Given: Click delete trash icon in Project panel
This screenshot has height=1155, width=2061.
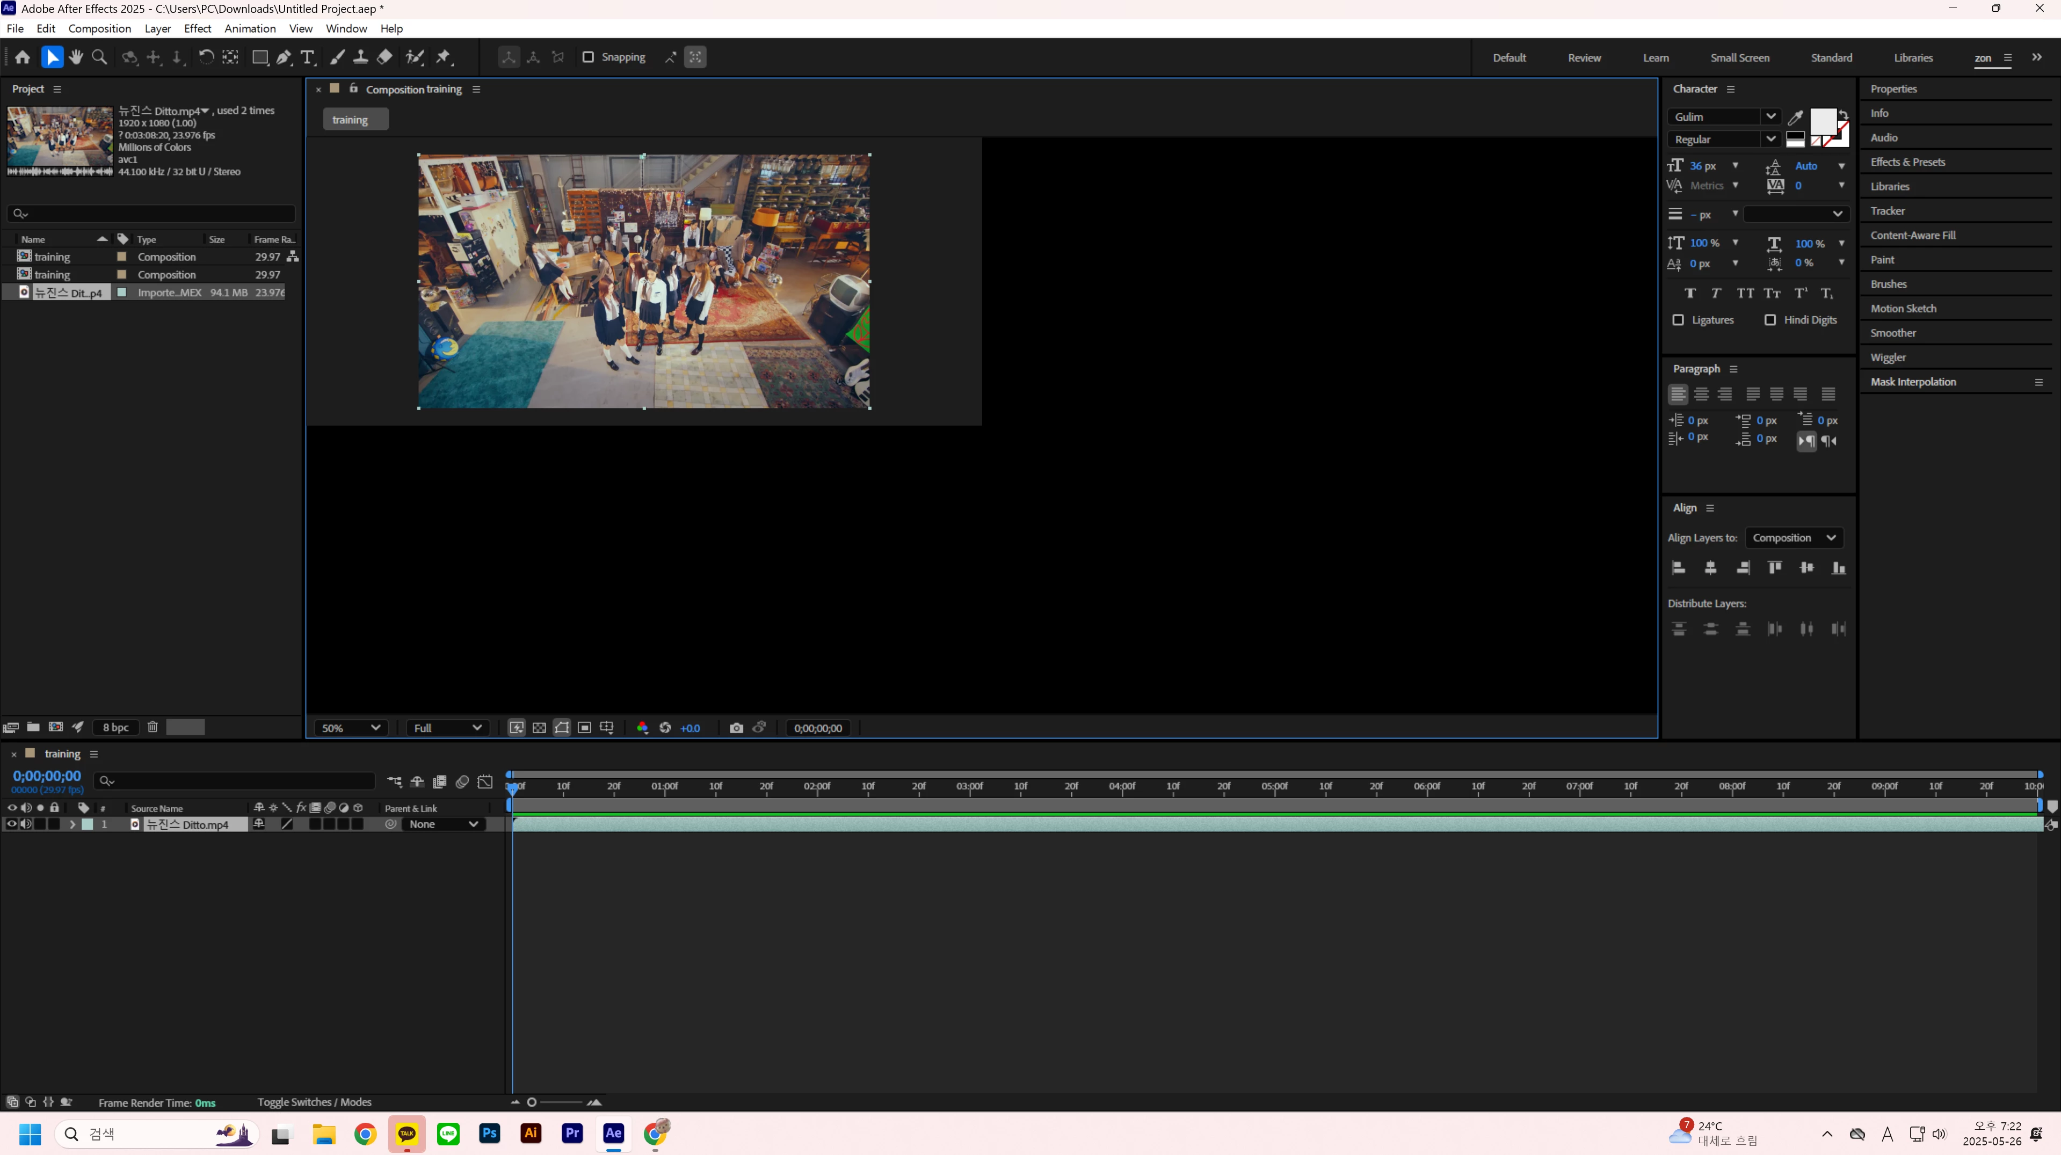Looking at the screenshot, I should [x=152, y=727].
